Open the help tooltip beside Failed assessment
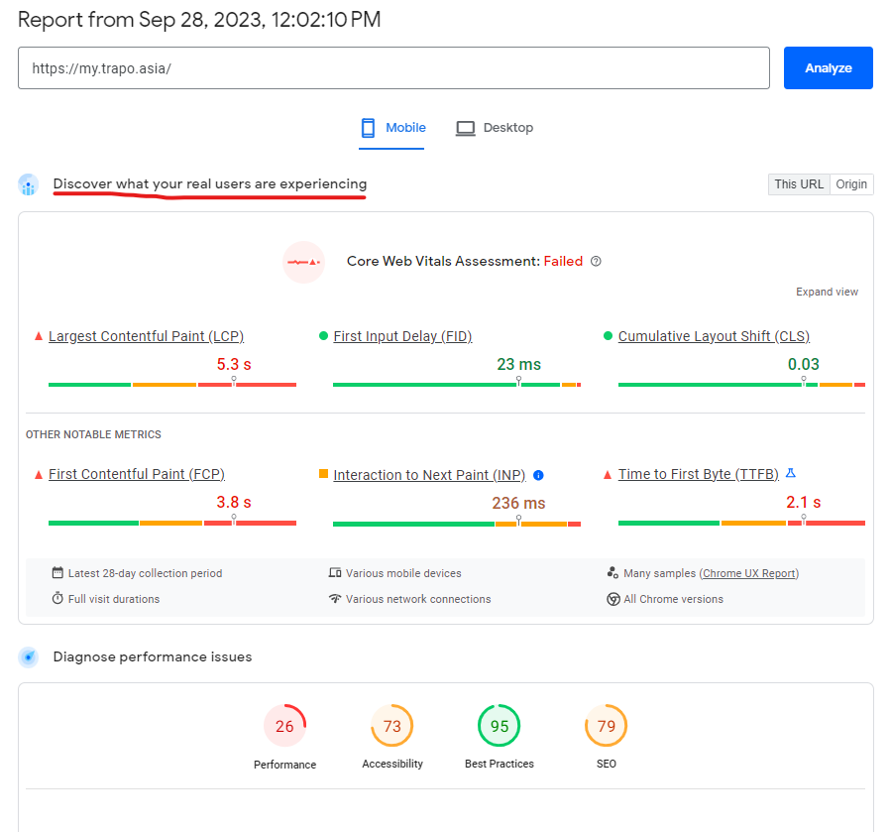 [596, 261]
